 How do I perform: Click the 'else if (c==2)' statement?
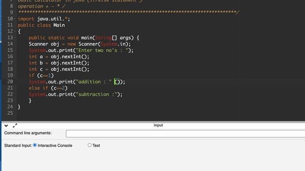click(48, 88)
